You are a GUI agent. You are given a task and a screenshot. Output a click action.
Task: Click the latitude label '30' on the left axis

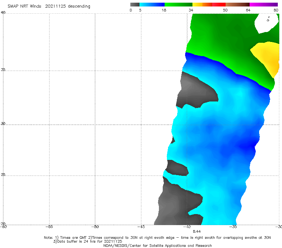3,124
